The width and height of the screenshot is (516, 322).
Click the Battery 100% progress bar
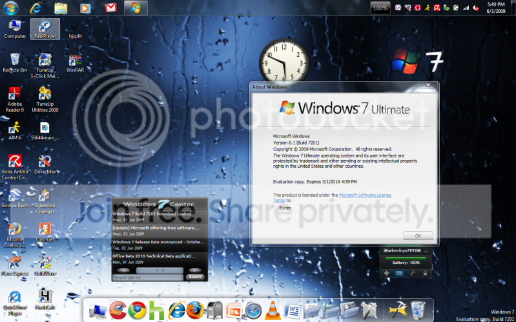(406, 257)
